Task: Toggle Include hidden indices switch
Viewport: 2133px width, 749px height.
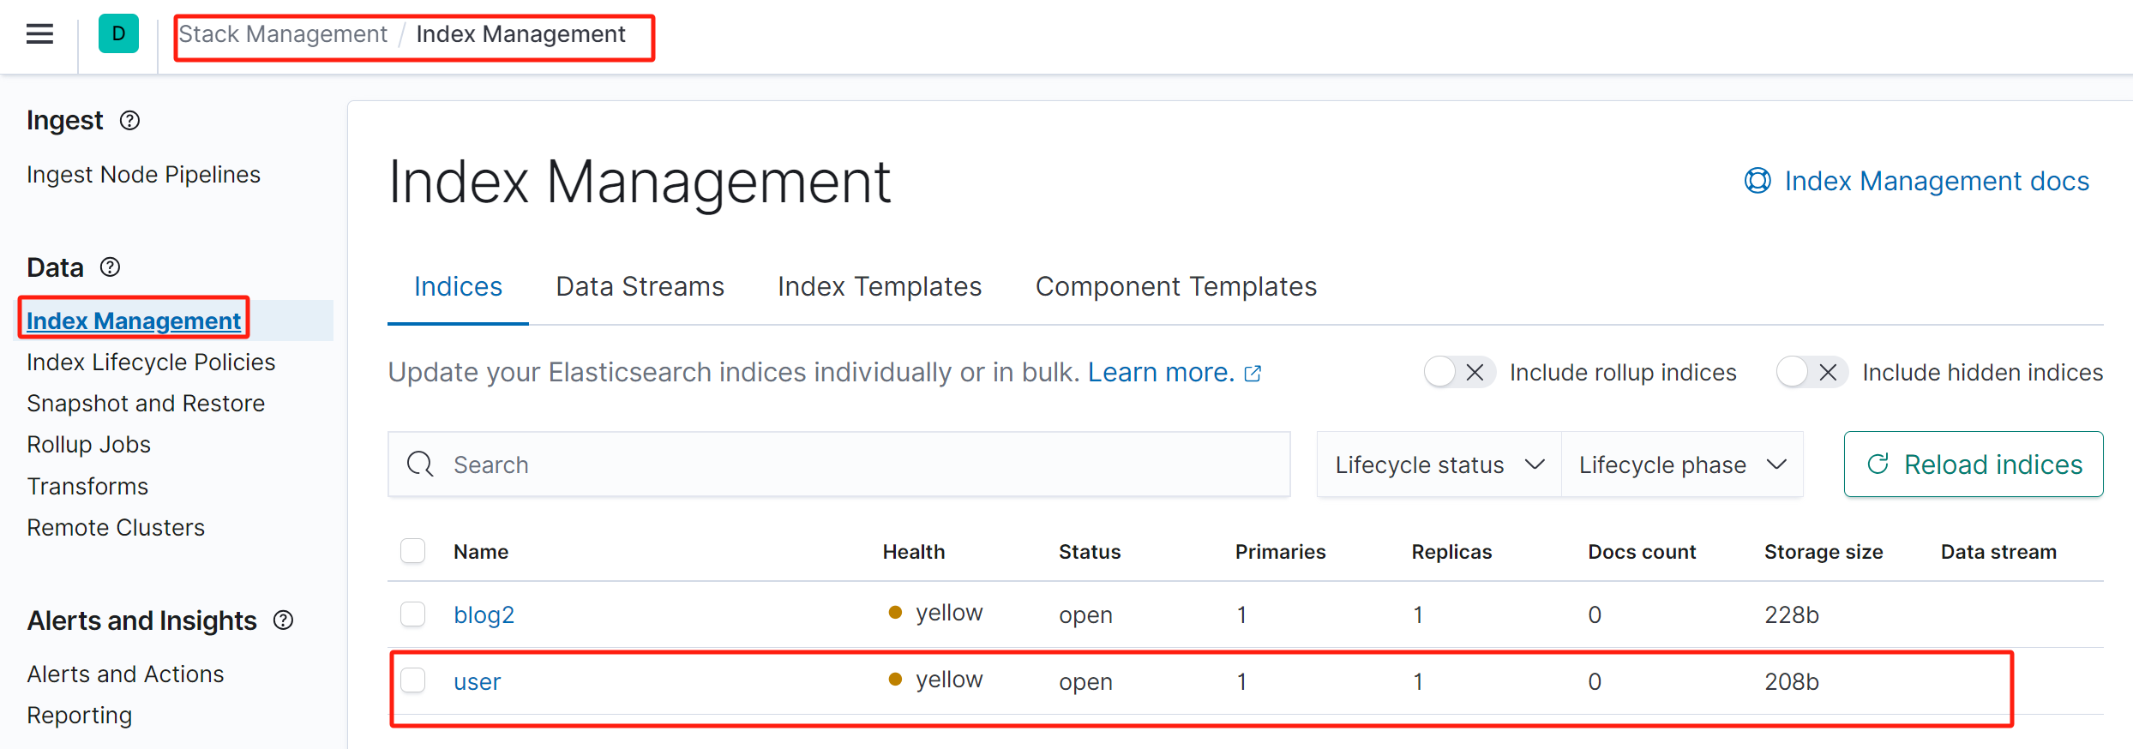Action: click(x=1812, y=372)
